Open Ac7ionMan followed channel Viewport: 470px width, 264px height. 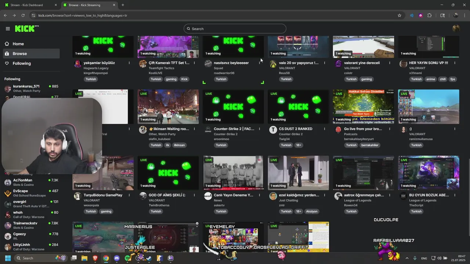pos(31,182)
